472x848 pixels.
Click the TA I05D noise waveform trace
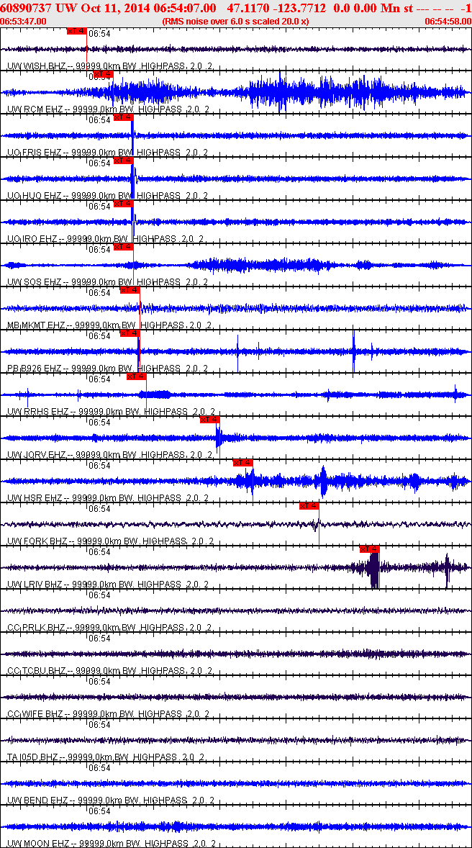(236, 740)
